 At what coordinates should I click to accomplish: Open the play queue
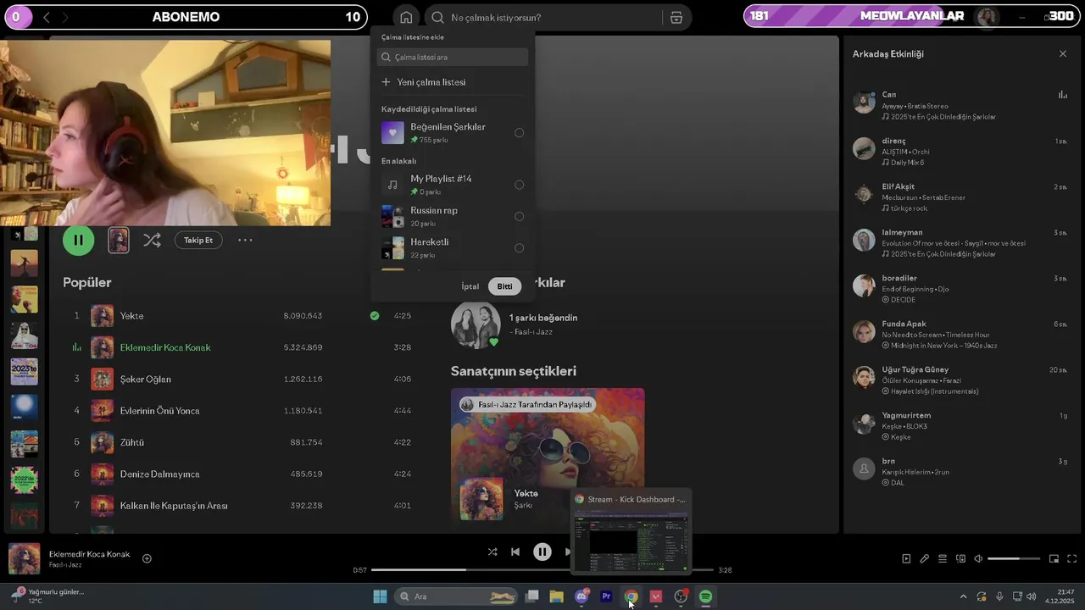943,558
